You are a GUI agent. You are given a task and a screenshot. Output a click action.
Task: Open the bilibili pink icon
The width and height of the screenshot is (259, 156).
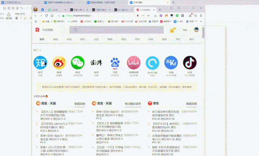tap(133, 63)
